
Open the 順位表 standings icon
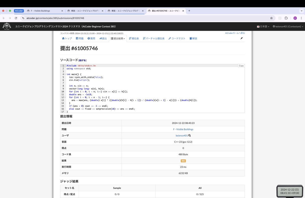[x=130, y=38]
